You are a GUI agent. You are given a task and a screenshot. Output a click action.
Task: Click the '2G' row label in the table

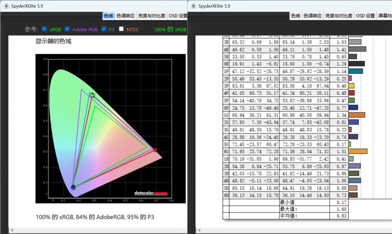tap(226, 123)
